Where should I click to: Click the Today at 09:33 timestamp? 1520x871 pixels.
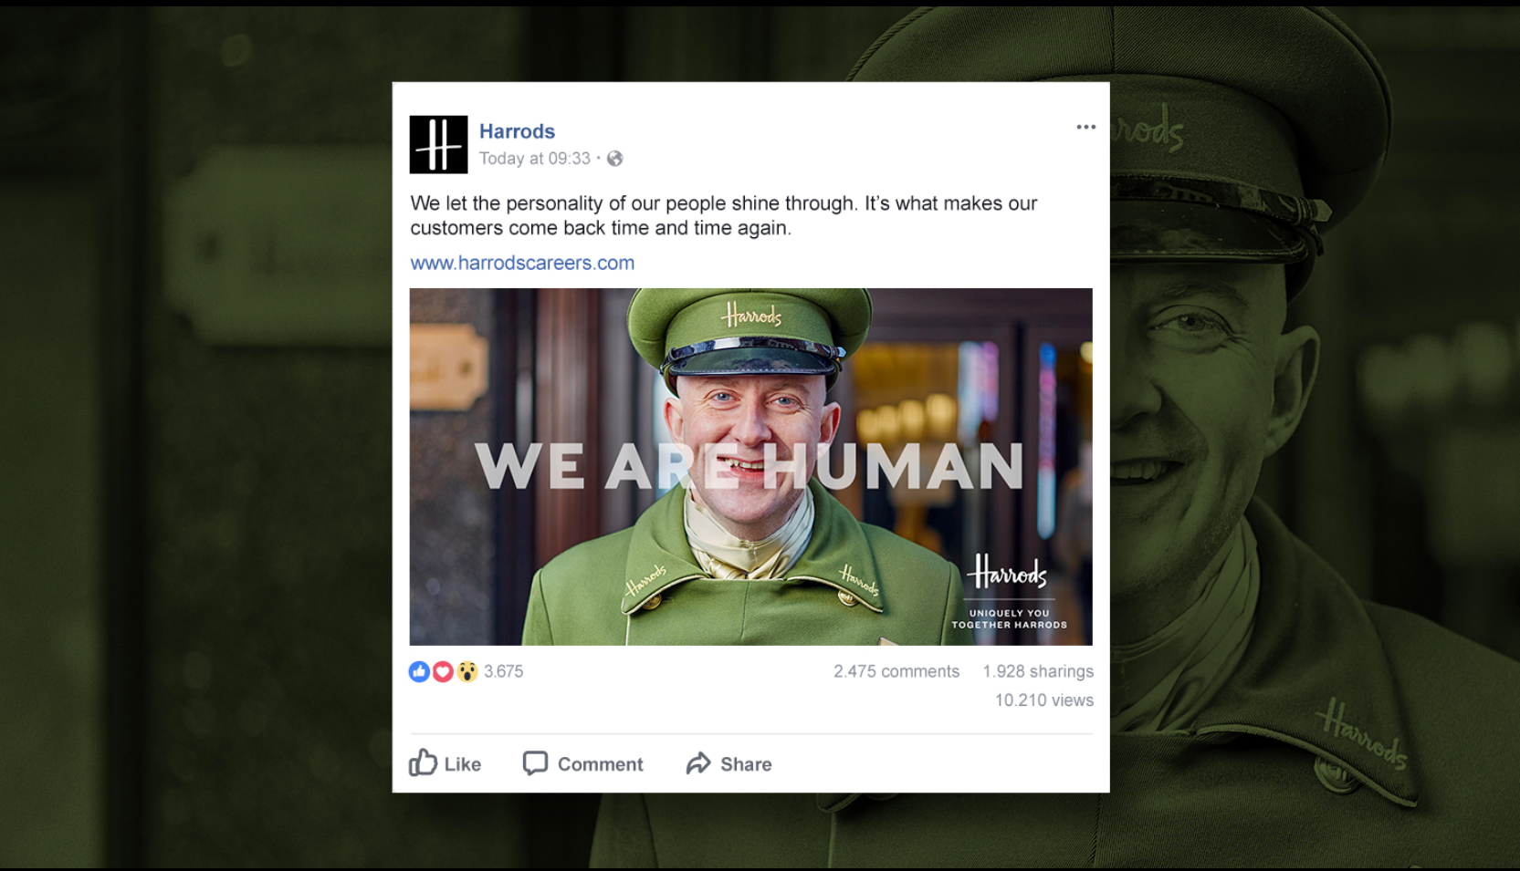(x=535, y=159)
